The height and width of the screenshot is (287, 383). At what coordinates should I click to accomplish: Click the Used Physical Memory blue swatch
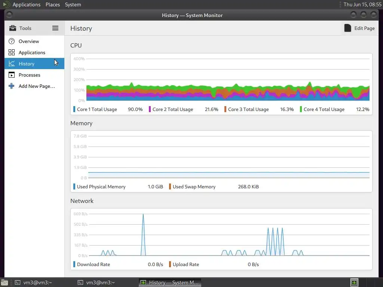pyautogui.click(x=74, y=187)
